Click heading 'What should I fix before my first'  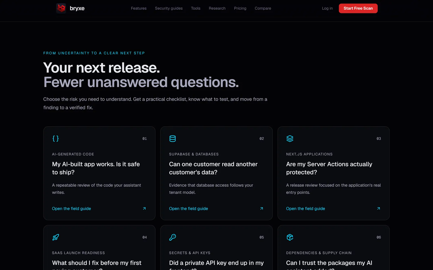(97, 263)
